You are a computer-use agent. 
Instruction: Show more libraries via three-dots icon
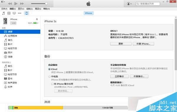(20, 13)
